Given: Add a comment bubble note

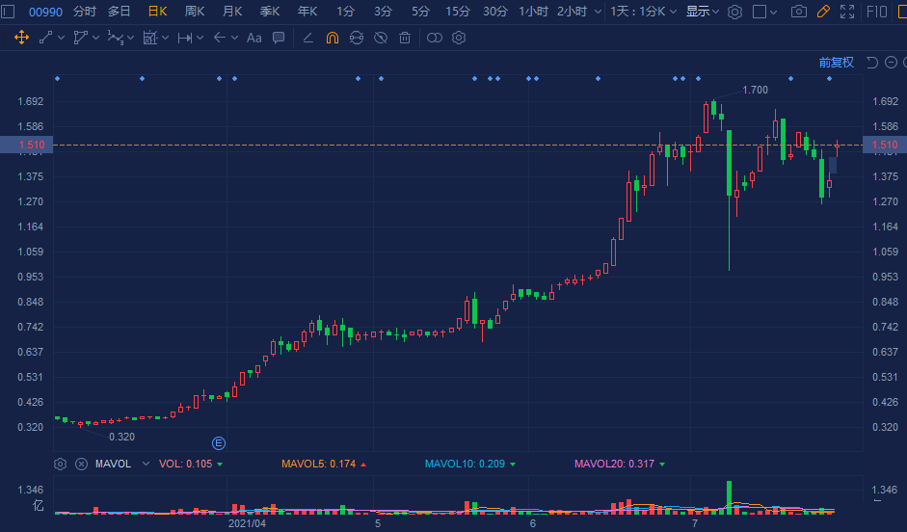Looking at the screenshot, I should click(279, 38).
